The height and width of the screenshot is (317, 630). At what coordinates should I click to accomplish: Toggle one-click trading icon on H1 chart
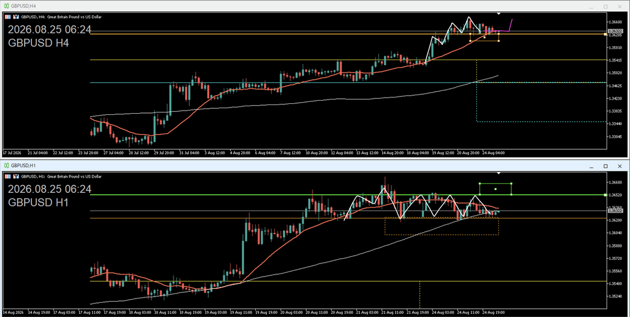click(16, 176)
